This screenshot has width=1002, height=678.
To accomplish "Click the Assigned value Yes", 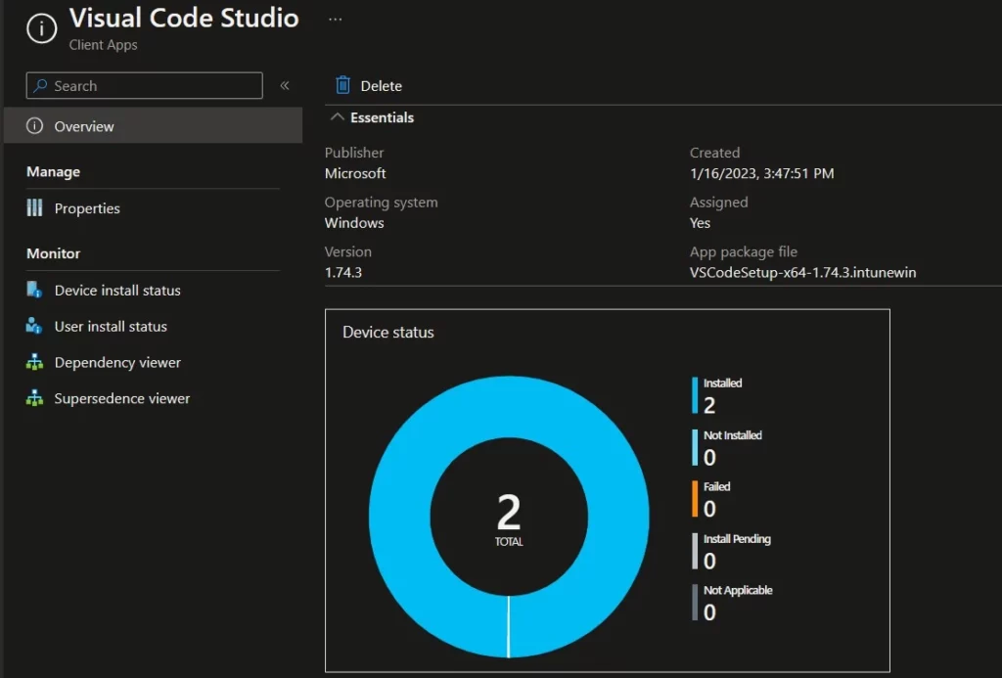I will 700,223.
